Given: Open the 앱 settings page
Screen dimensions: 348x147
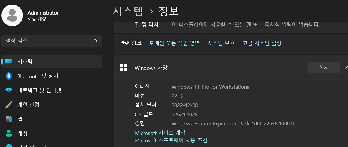Looking at the screenshot, I should 52,119.
